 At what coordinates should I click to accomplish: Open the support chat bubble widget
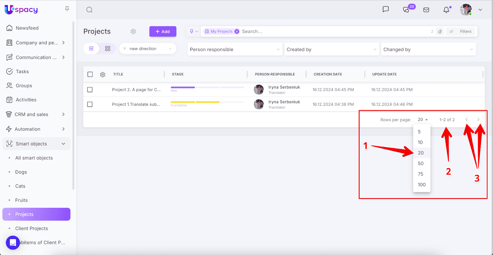[13, 243]
